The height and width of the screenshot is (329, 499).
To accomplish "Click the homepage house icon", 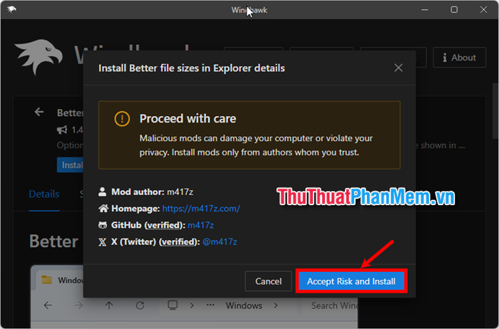I will (103, 209).
